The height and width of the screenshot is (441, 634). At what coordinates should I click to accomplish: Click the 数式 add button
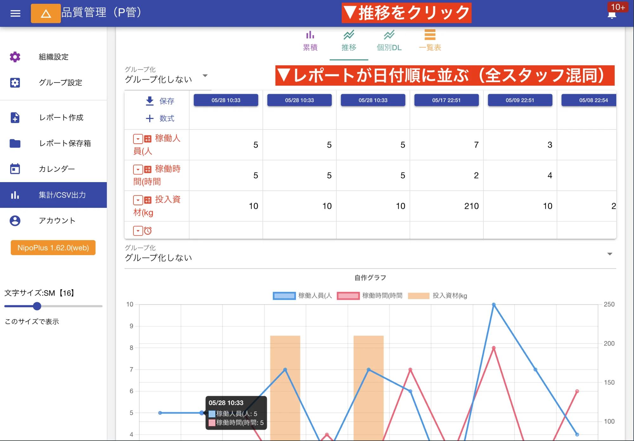(x=160, y=118)
